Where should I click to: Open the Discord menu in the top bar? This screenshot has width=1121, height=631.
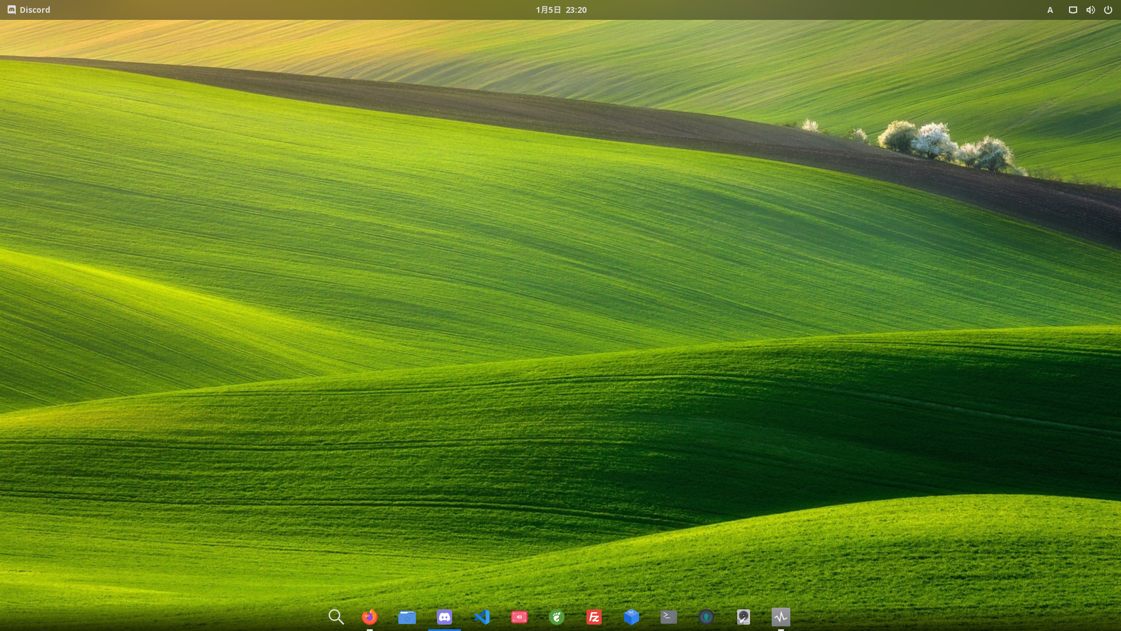(29, 9)
